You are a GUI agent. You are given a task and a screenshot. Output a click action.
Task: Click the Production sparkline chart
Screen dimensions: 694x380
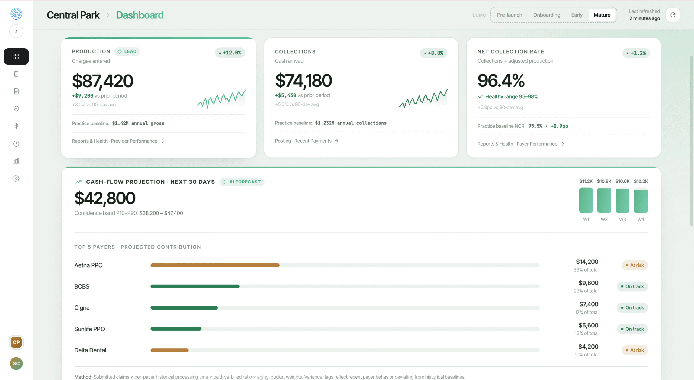click(x=221, y=99)
